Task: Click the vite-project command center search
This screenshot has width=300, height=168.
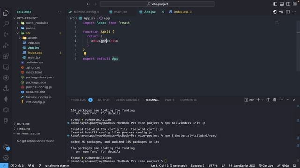Action: coord(157,4)
